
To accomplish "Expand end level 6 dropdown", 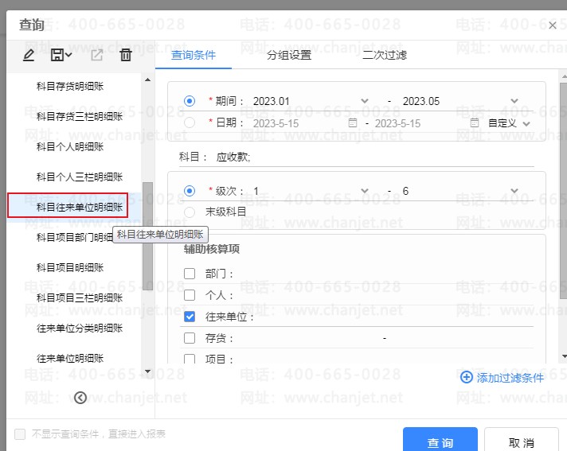I will (514, 191).
